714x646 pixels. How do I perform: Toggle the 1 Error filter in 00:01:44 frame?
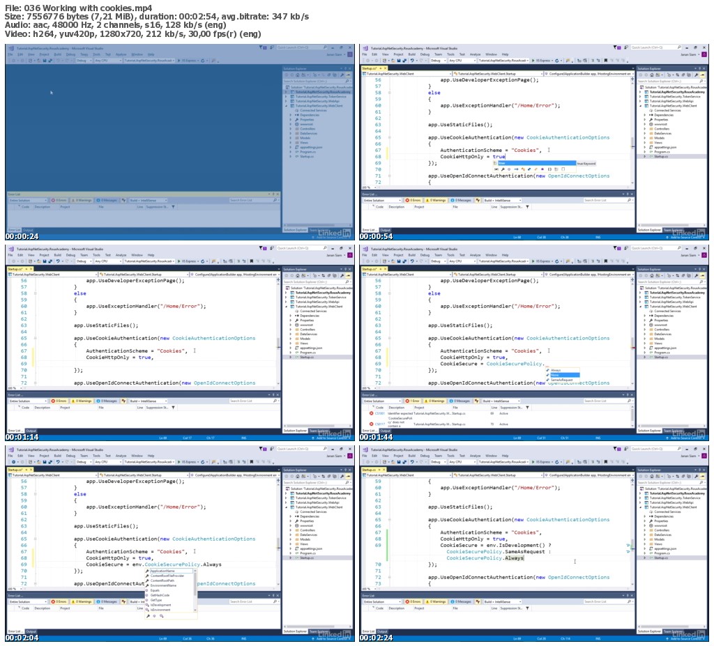pyautogui.click(x=413, y=401)
